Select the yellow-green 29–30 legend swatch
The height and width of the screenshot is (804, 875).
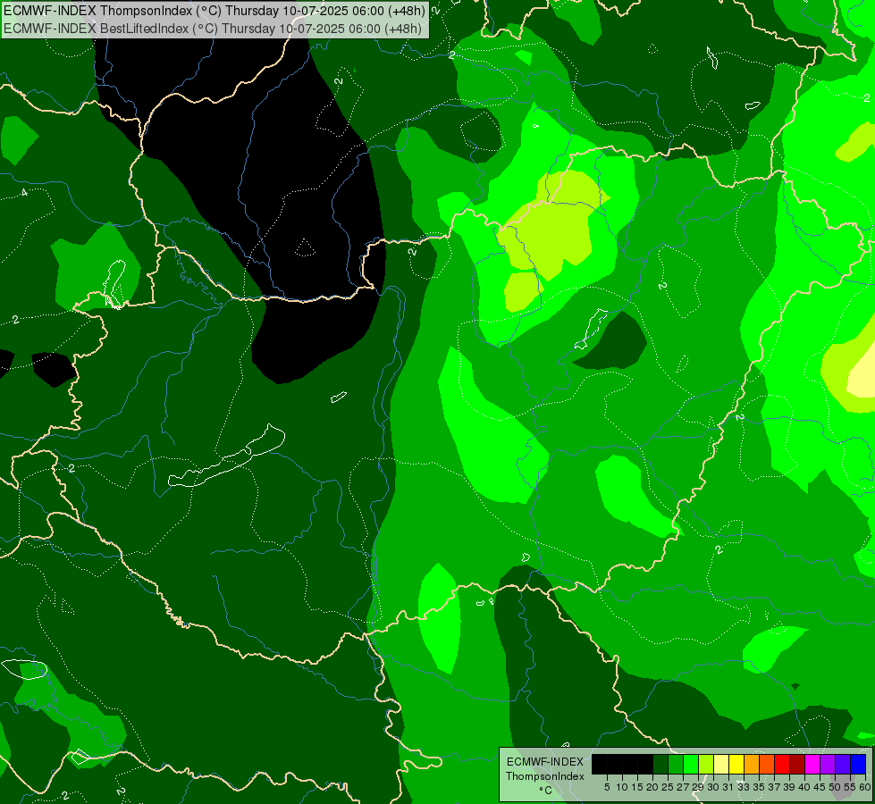click(x=706, y=764)
